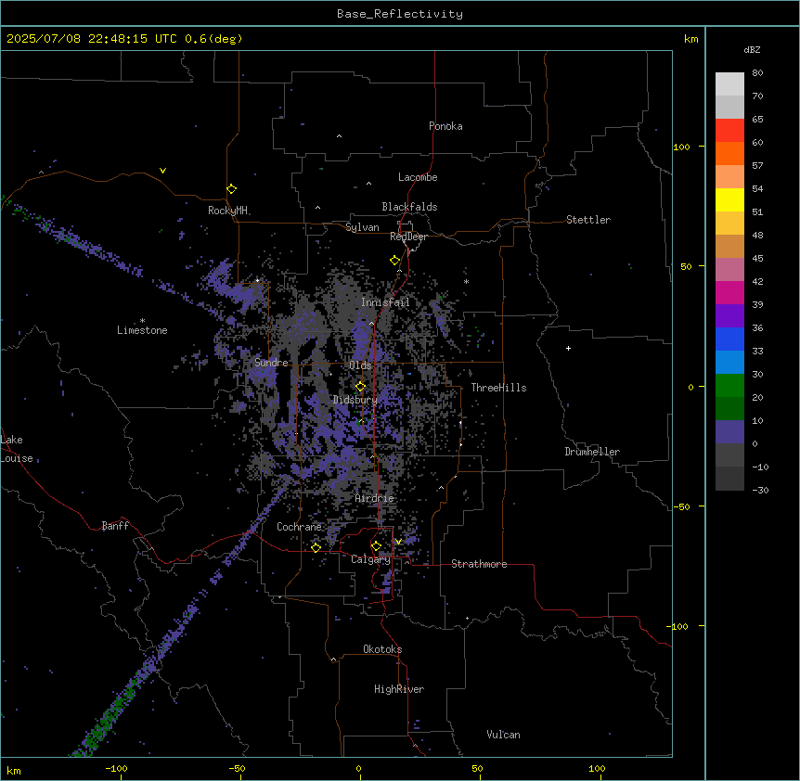Click the dBZ legend heading
Viewport: 800px width, 781px height.
click(x=752, y=49)
